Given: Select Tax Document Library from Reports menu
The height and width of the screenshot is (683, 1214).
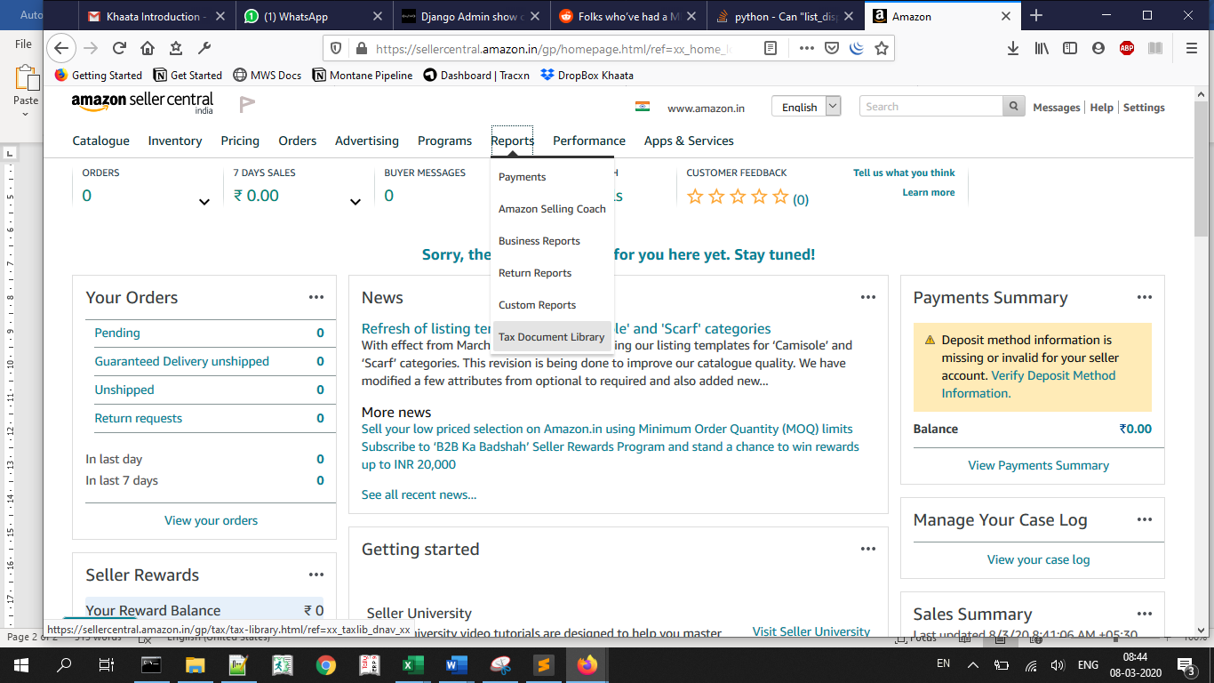Looking at the screenshot, I should (552, 337).
